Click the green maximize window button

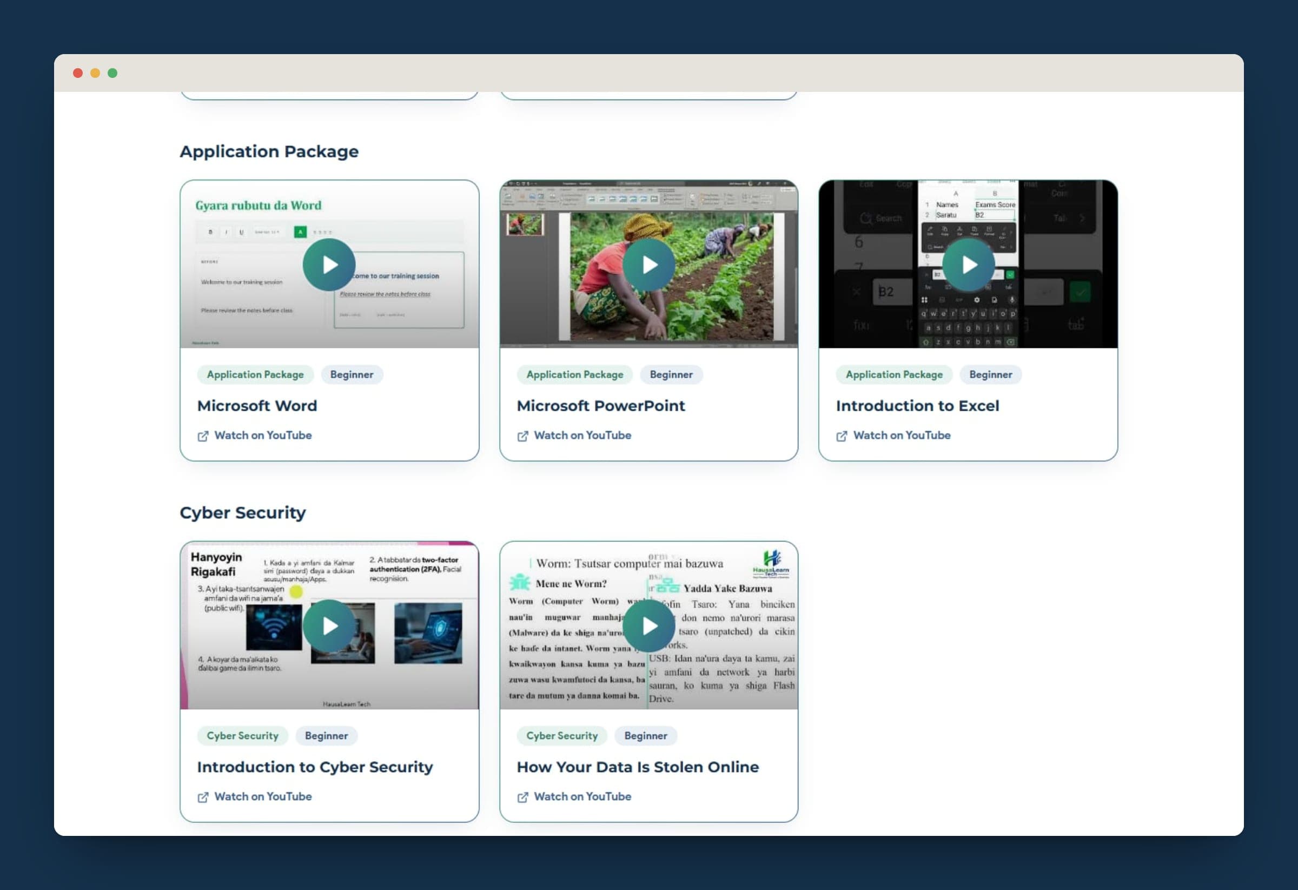[x=113, y=73]
